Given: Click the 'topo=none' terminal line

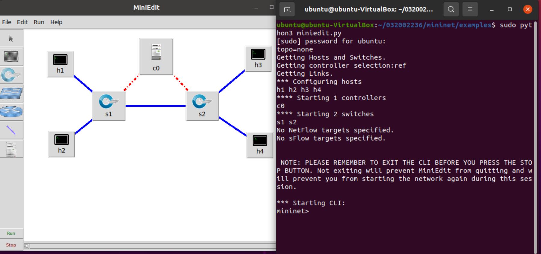Looking at the screenshot, I should tap(295, 49).
